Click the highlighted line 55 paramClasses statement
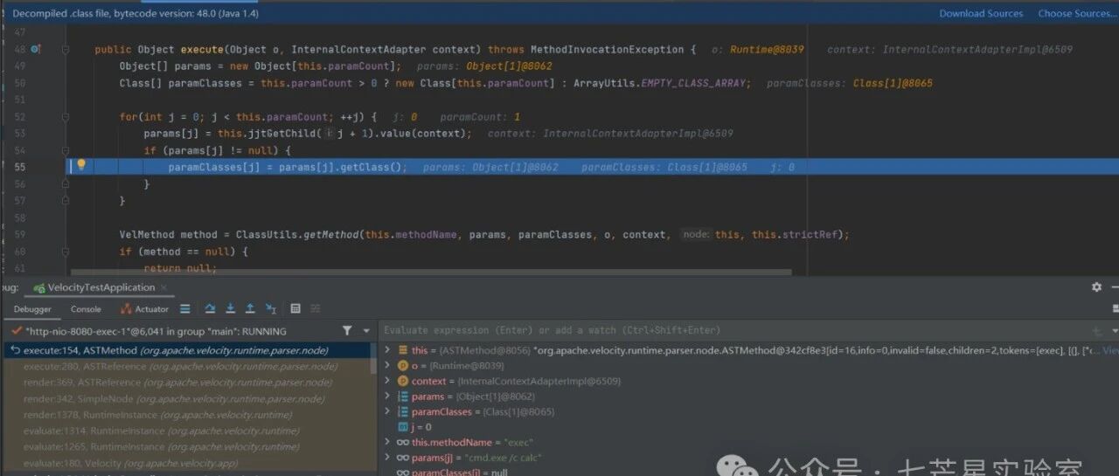This screenshot has width=1119, height=476. [288, 167]
